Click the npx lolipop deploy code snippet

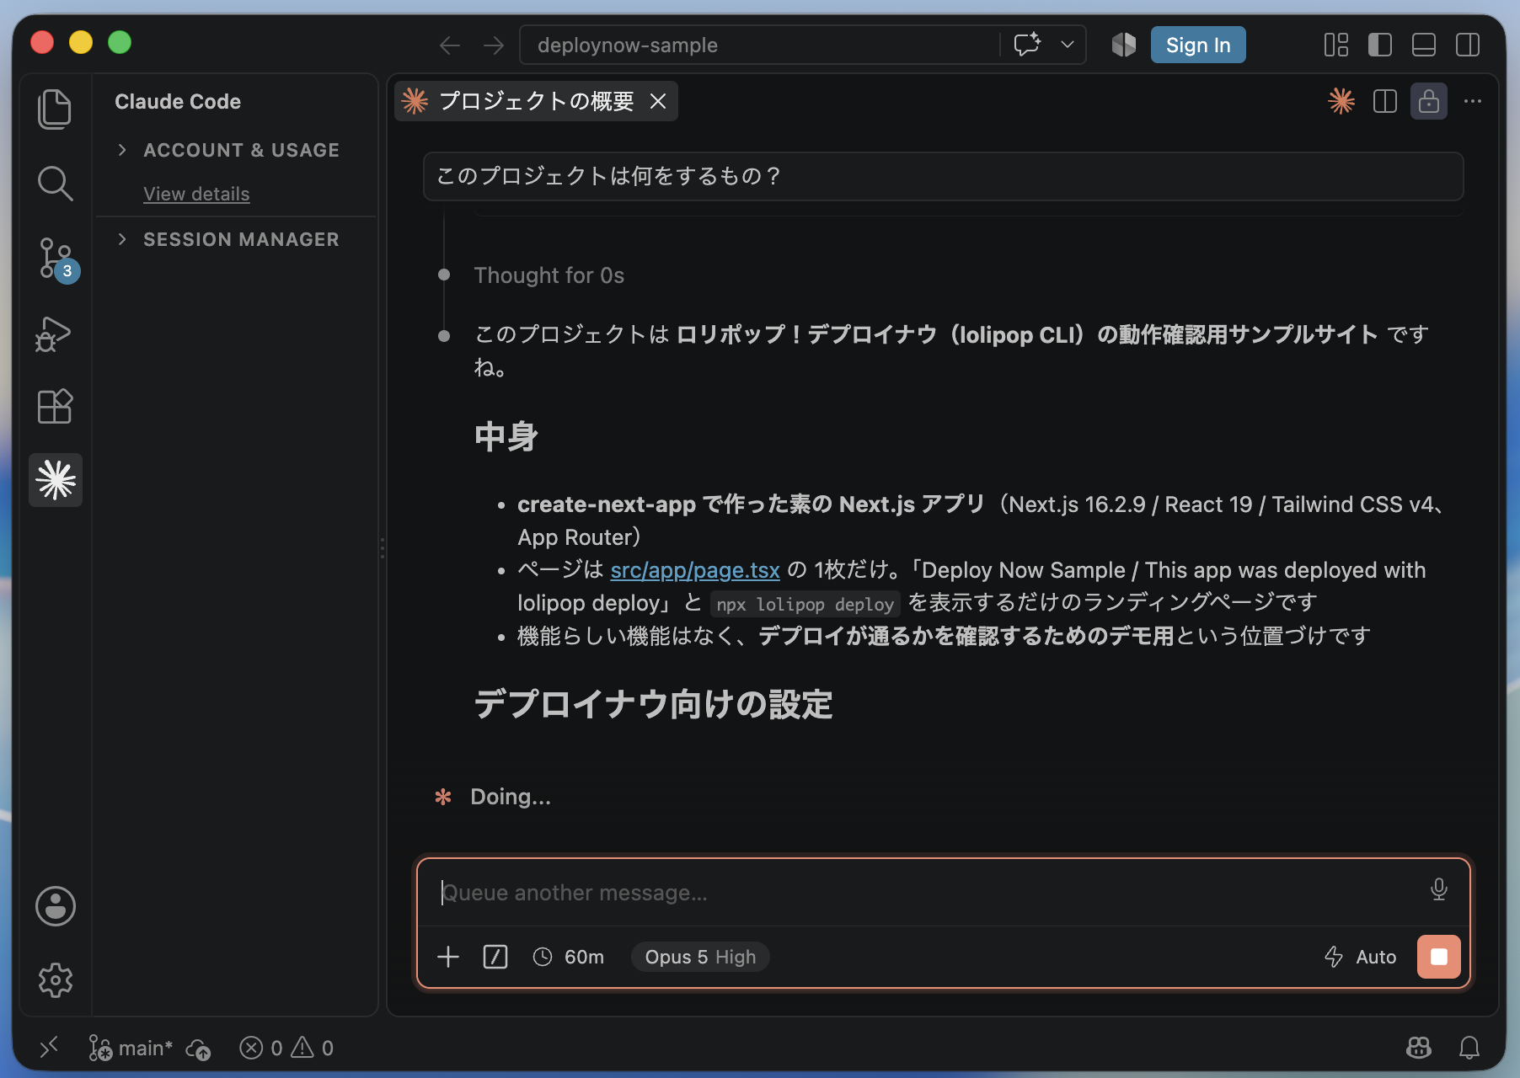[x=805, y=604]
